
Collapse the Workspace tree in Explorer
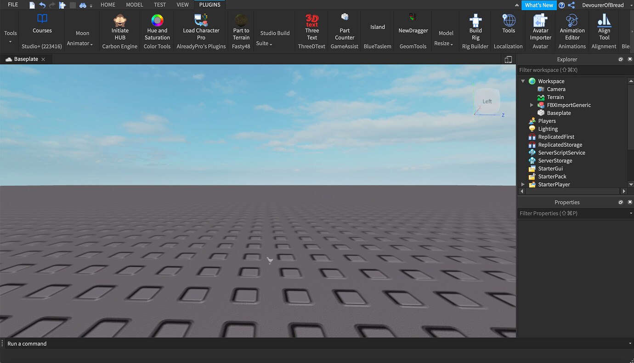click(x=522, y=81)
